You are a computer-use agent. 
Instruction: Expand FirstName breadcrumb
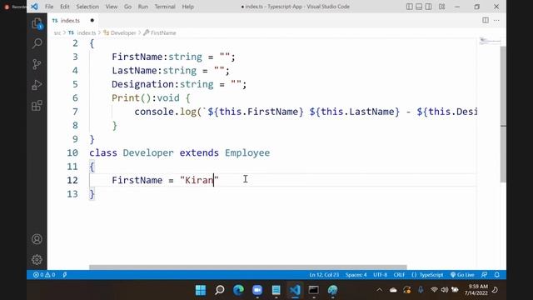point(160,33)
